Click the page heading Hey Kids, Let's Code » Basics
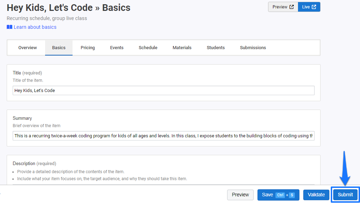 (68, 8)
